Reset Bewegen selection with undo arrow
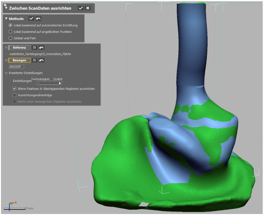Viewport: 264px width, 215px height. pyautogui.click(x=42, y=60)
